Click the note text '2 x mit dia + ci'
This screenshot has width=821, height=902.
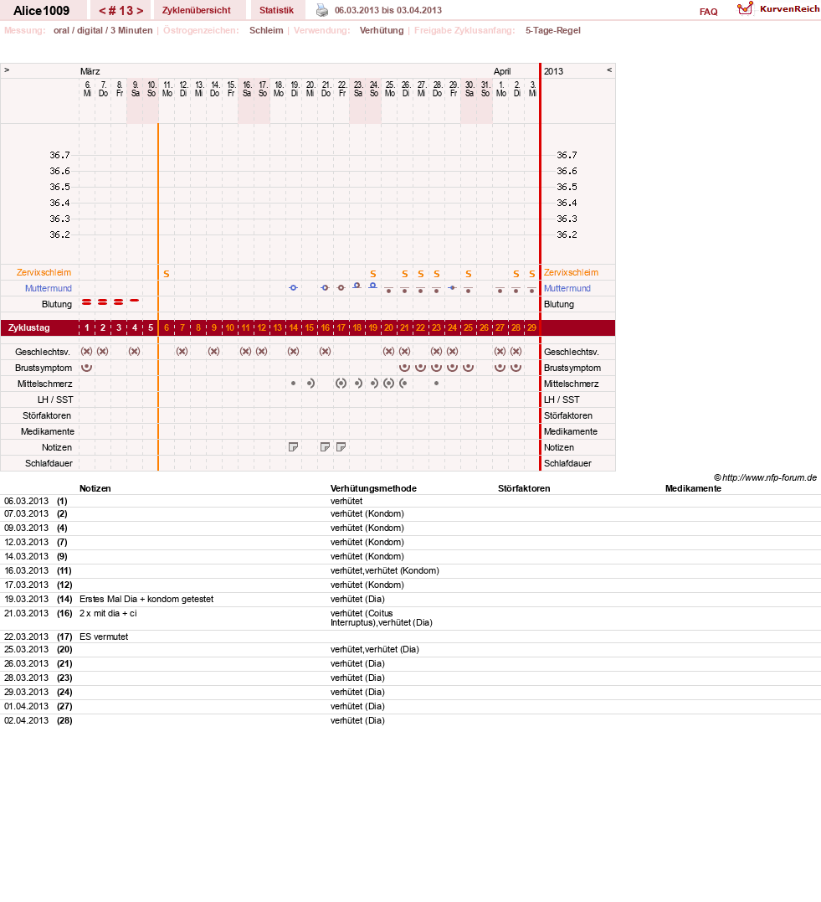(x=108, y=613)
